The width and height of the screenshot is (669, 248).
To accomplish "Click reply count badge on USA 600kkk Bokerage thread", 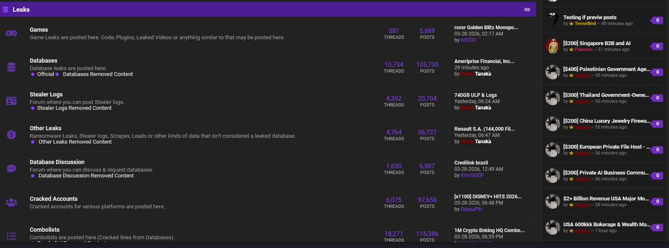I will (657, 227).
